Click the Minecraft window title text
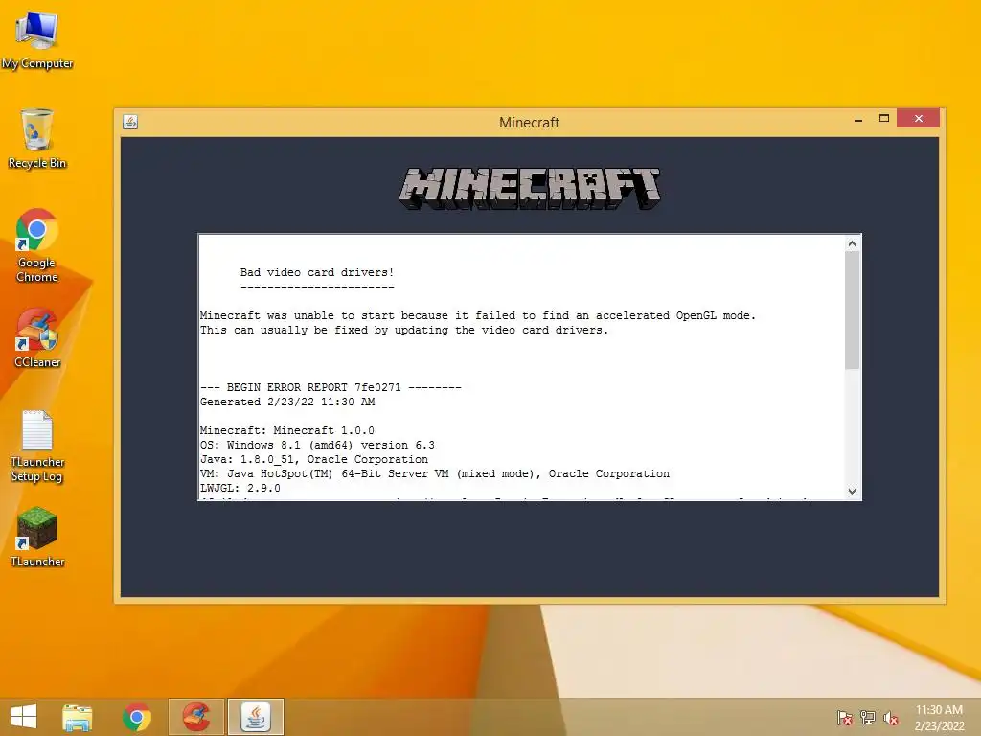This screenshot has width=981, height=736. pos(529,123)
